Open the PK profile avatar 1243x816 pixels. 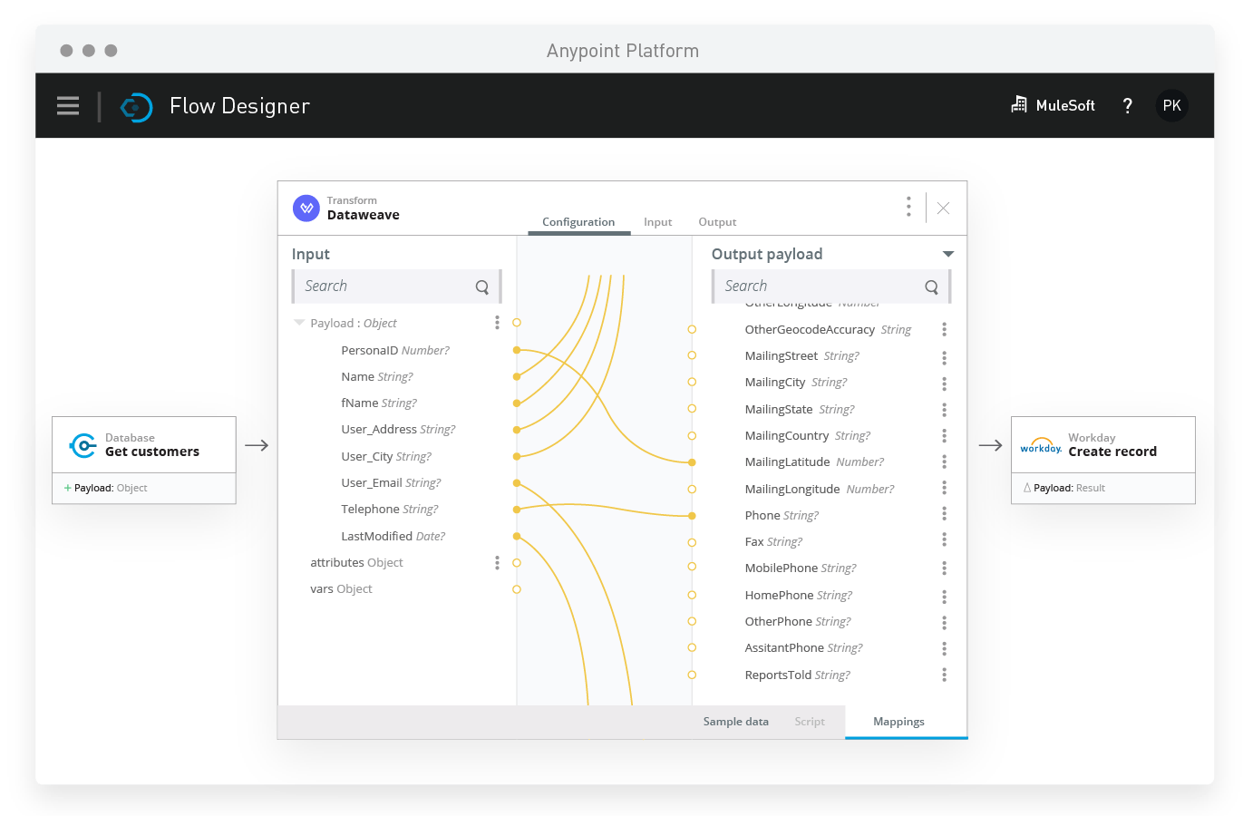click(1171, 105)
